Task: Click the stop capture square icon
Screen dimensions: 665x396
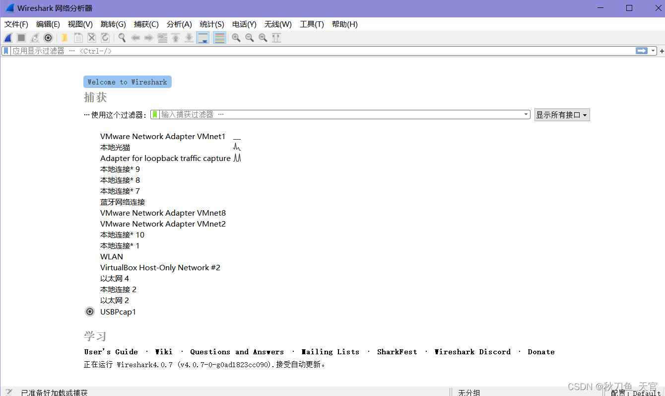Action: click(21, 38)
